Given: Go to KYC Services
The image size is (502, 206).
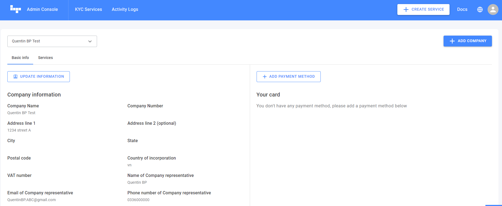Looking at the screenshot, I should pyautogui.click(x=88, y=9).
